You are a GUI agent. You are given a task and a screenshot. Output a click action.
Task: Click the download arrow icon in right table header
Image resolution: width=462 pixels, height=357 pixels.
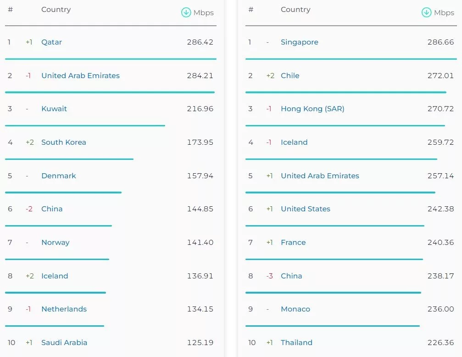click(426, 12)
